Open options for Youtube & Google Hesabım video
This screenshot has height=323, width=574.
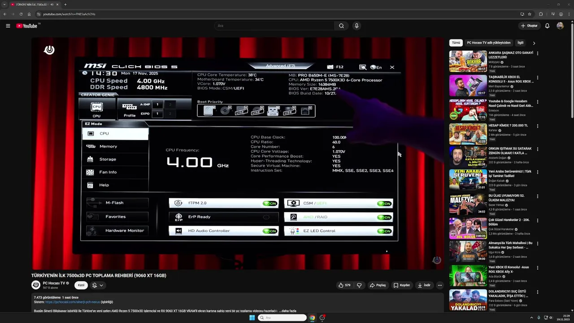tap(537, 101)
